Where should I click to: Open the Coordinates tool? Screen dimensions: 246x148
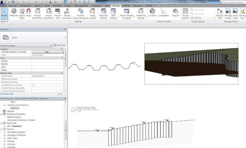tap(163, 13)
